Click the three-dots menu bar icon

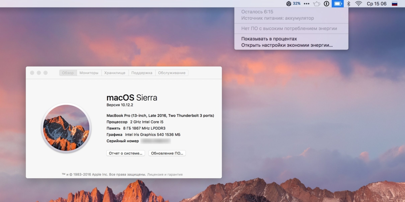click(306, 4)
